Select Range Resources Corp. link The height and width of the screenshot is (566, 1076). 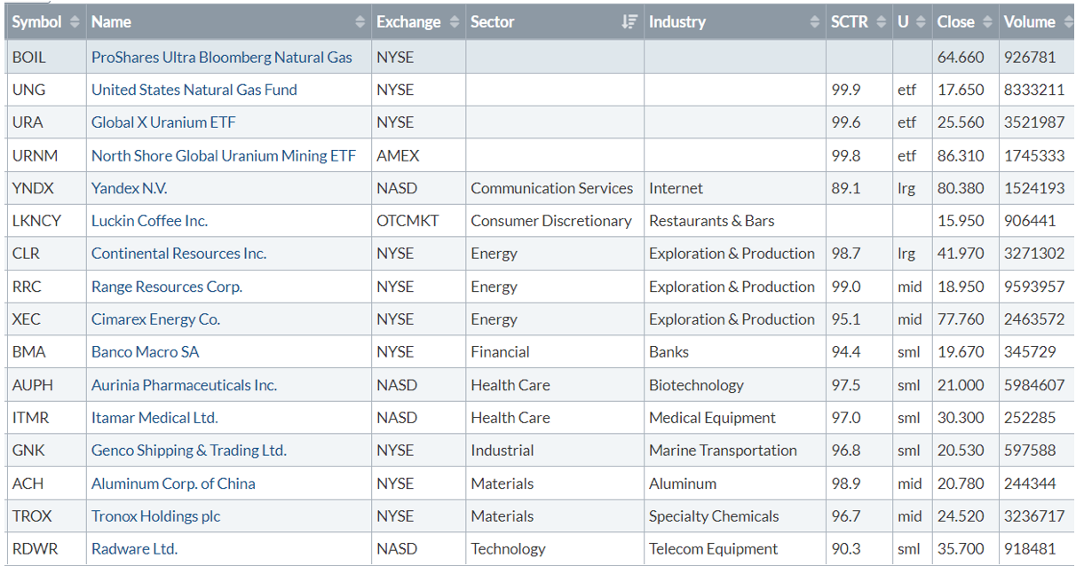click(x=166, y=287)
